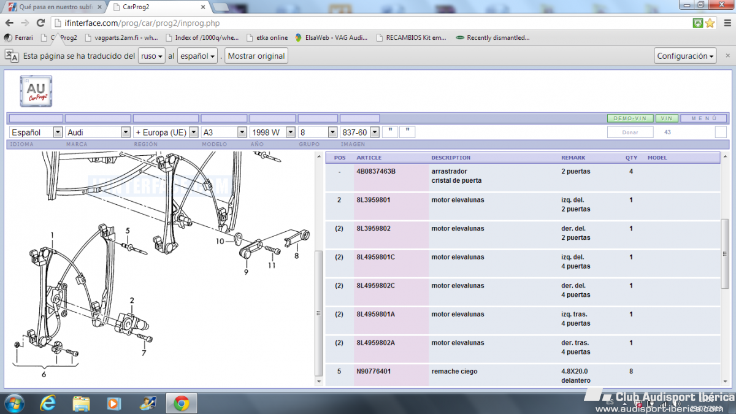Click the green extension icon in address bar

click(697, 23)
